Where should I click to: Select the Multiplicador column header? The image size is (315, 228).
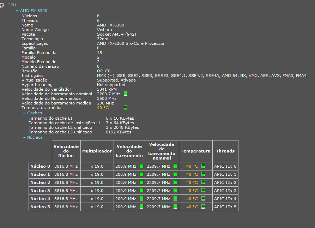[x=97, y=151]
